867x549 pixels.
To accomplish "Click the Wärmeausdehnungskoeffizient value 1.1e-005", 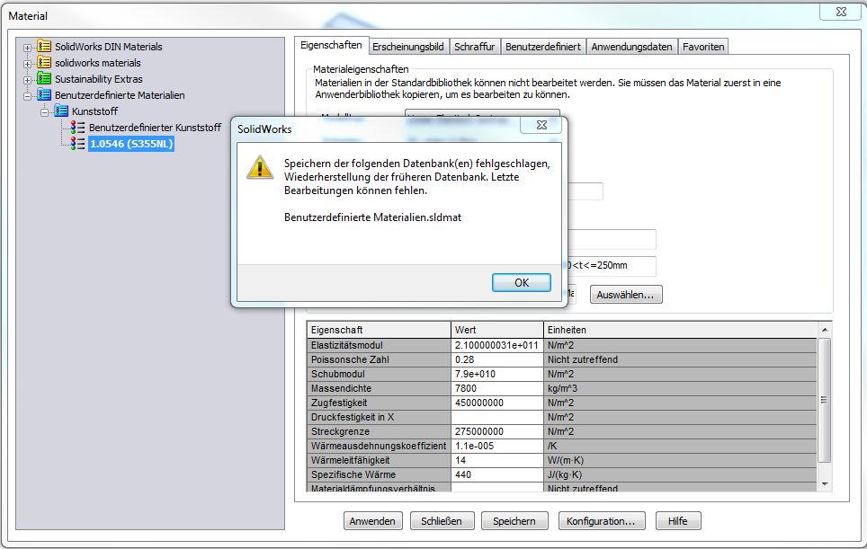I will pos(497,446).
